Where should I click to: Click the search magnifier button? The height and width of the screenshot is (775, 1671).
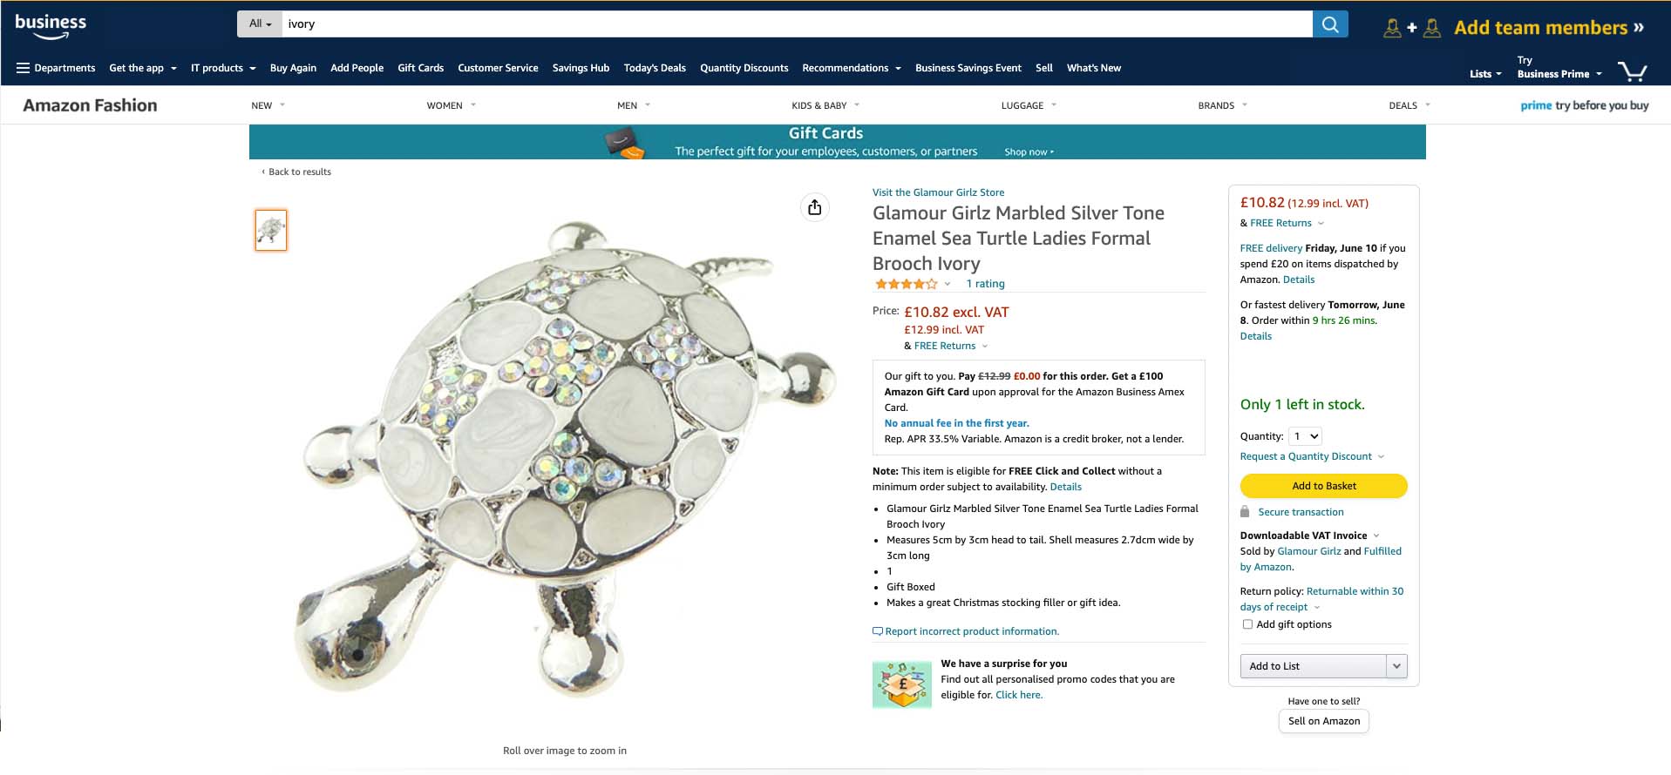[1330, 24]
